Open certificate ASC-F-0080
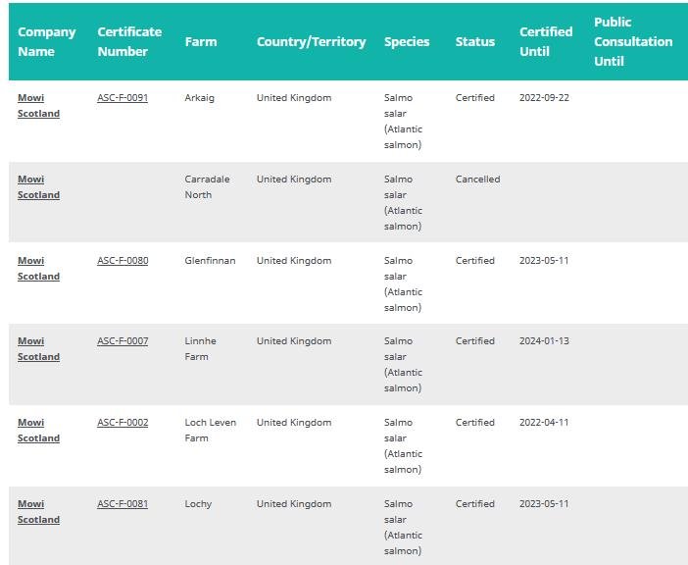This screenshot has width=688, height=565. coord(123,260)
